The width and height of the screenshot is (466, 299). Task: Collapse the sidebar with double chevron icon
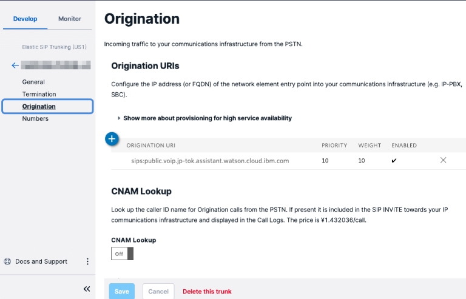87,289
